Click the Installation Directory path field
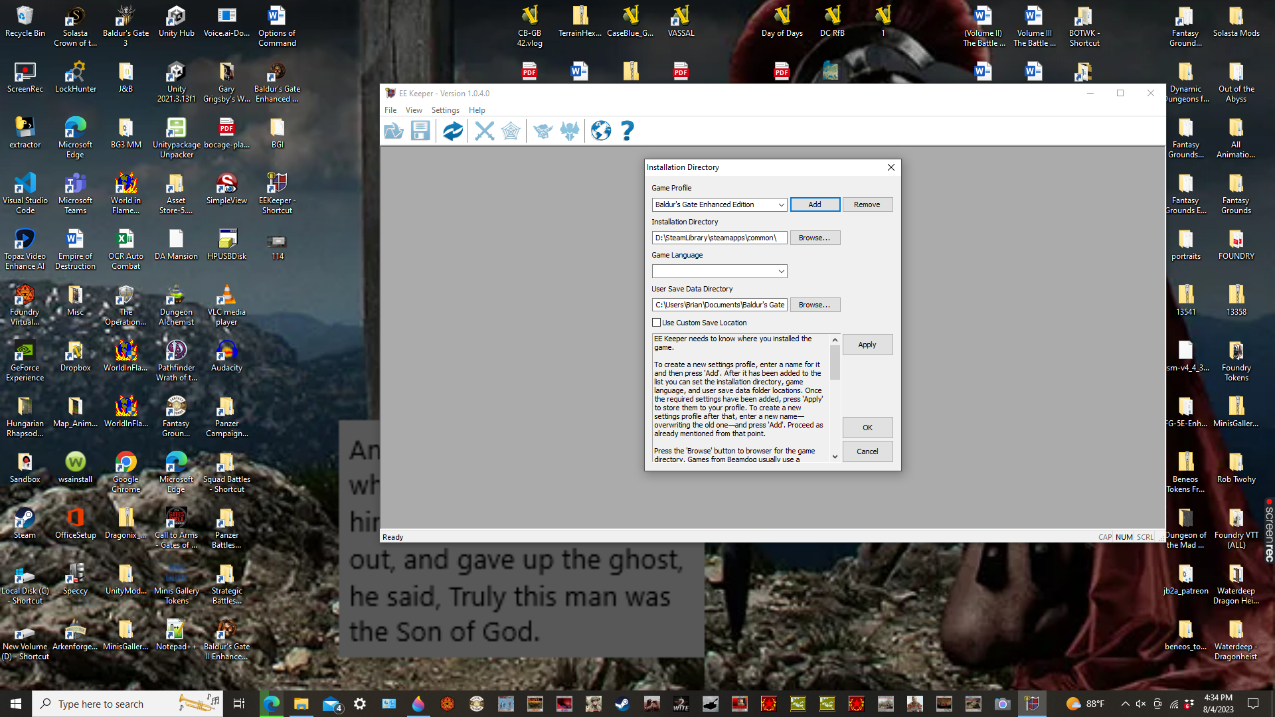 719,238
